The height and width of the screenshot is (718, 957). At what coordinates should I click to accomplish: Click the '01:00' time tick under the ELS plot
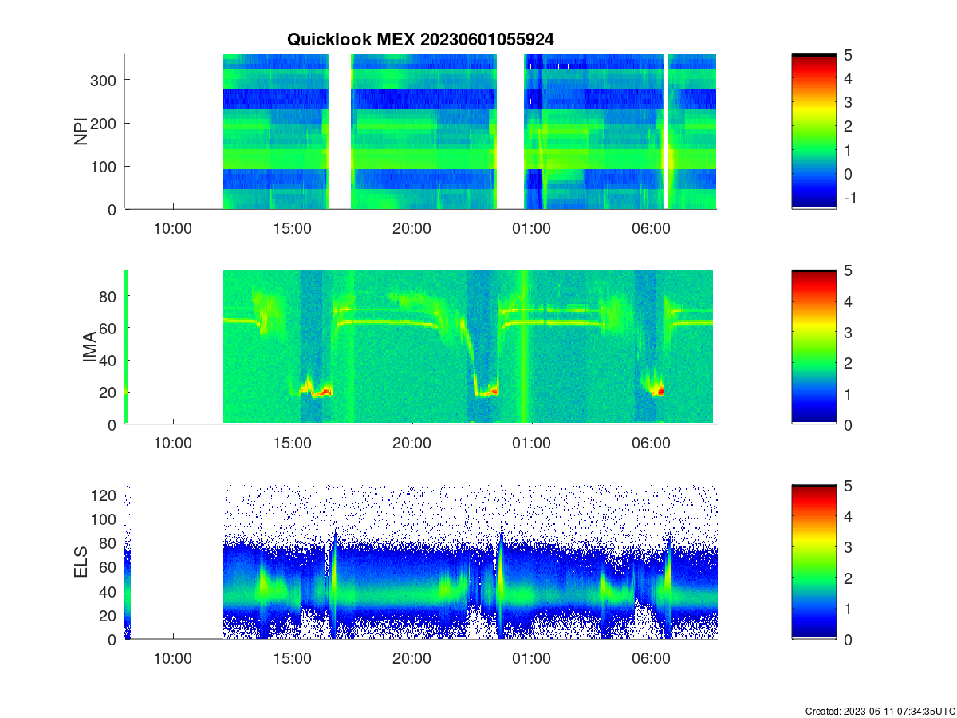pyautogui.click(x=531, y=658)
